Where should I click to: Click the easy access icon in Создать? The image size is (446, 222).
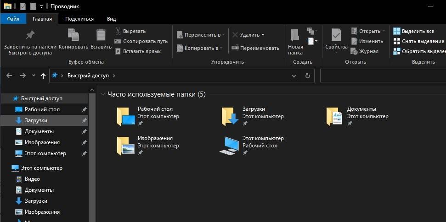[x=312, y=31]
